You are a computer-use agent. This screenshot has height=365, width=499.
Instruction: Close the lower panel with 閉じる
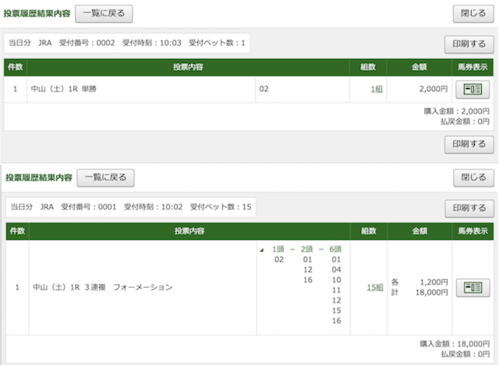pyautogui.click(x=474, y=178)
